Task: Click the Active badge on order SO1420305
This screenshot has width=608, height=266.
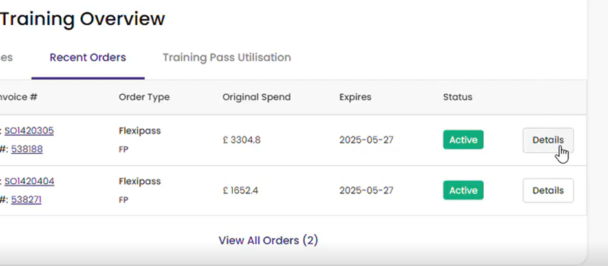Action: click(x=463, y=140)
